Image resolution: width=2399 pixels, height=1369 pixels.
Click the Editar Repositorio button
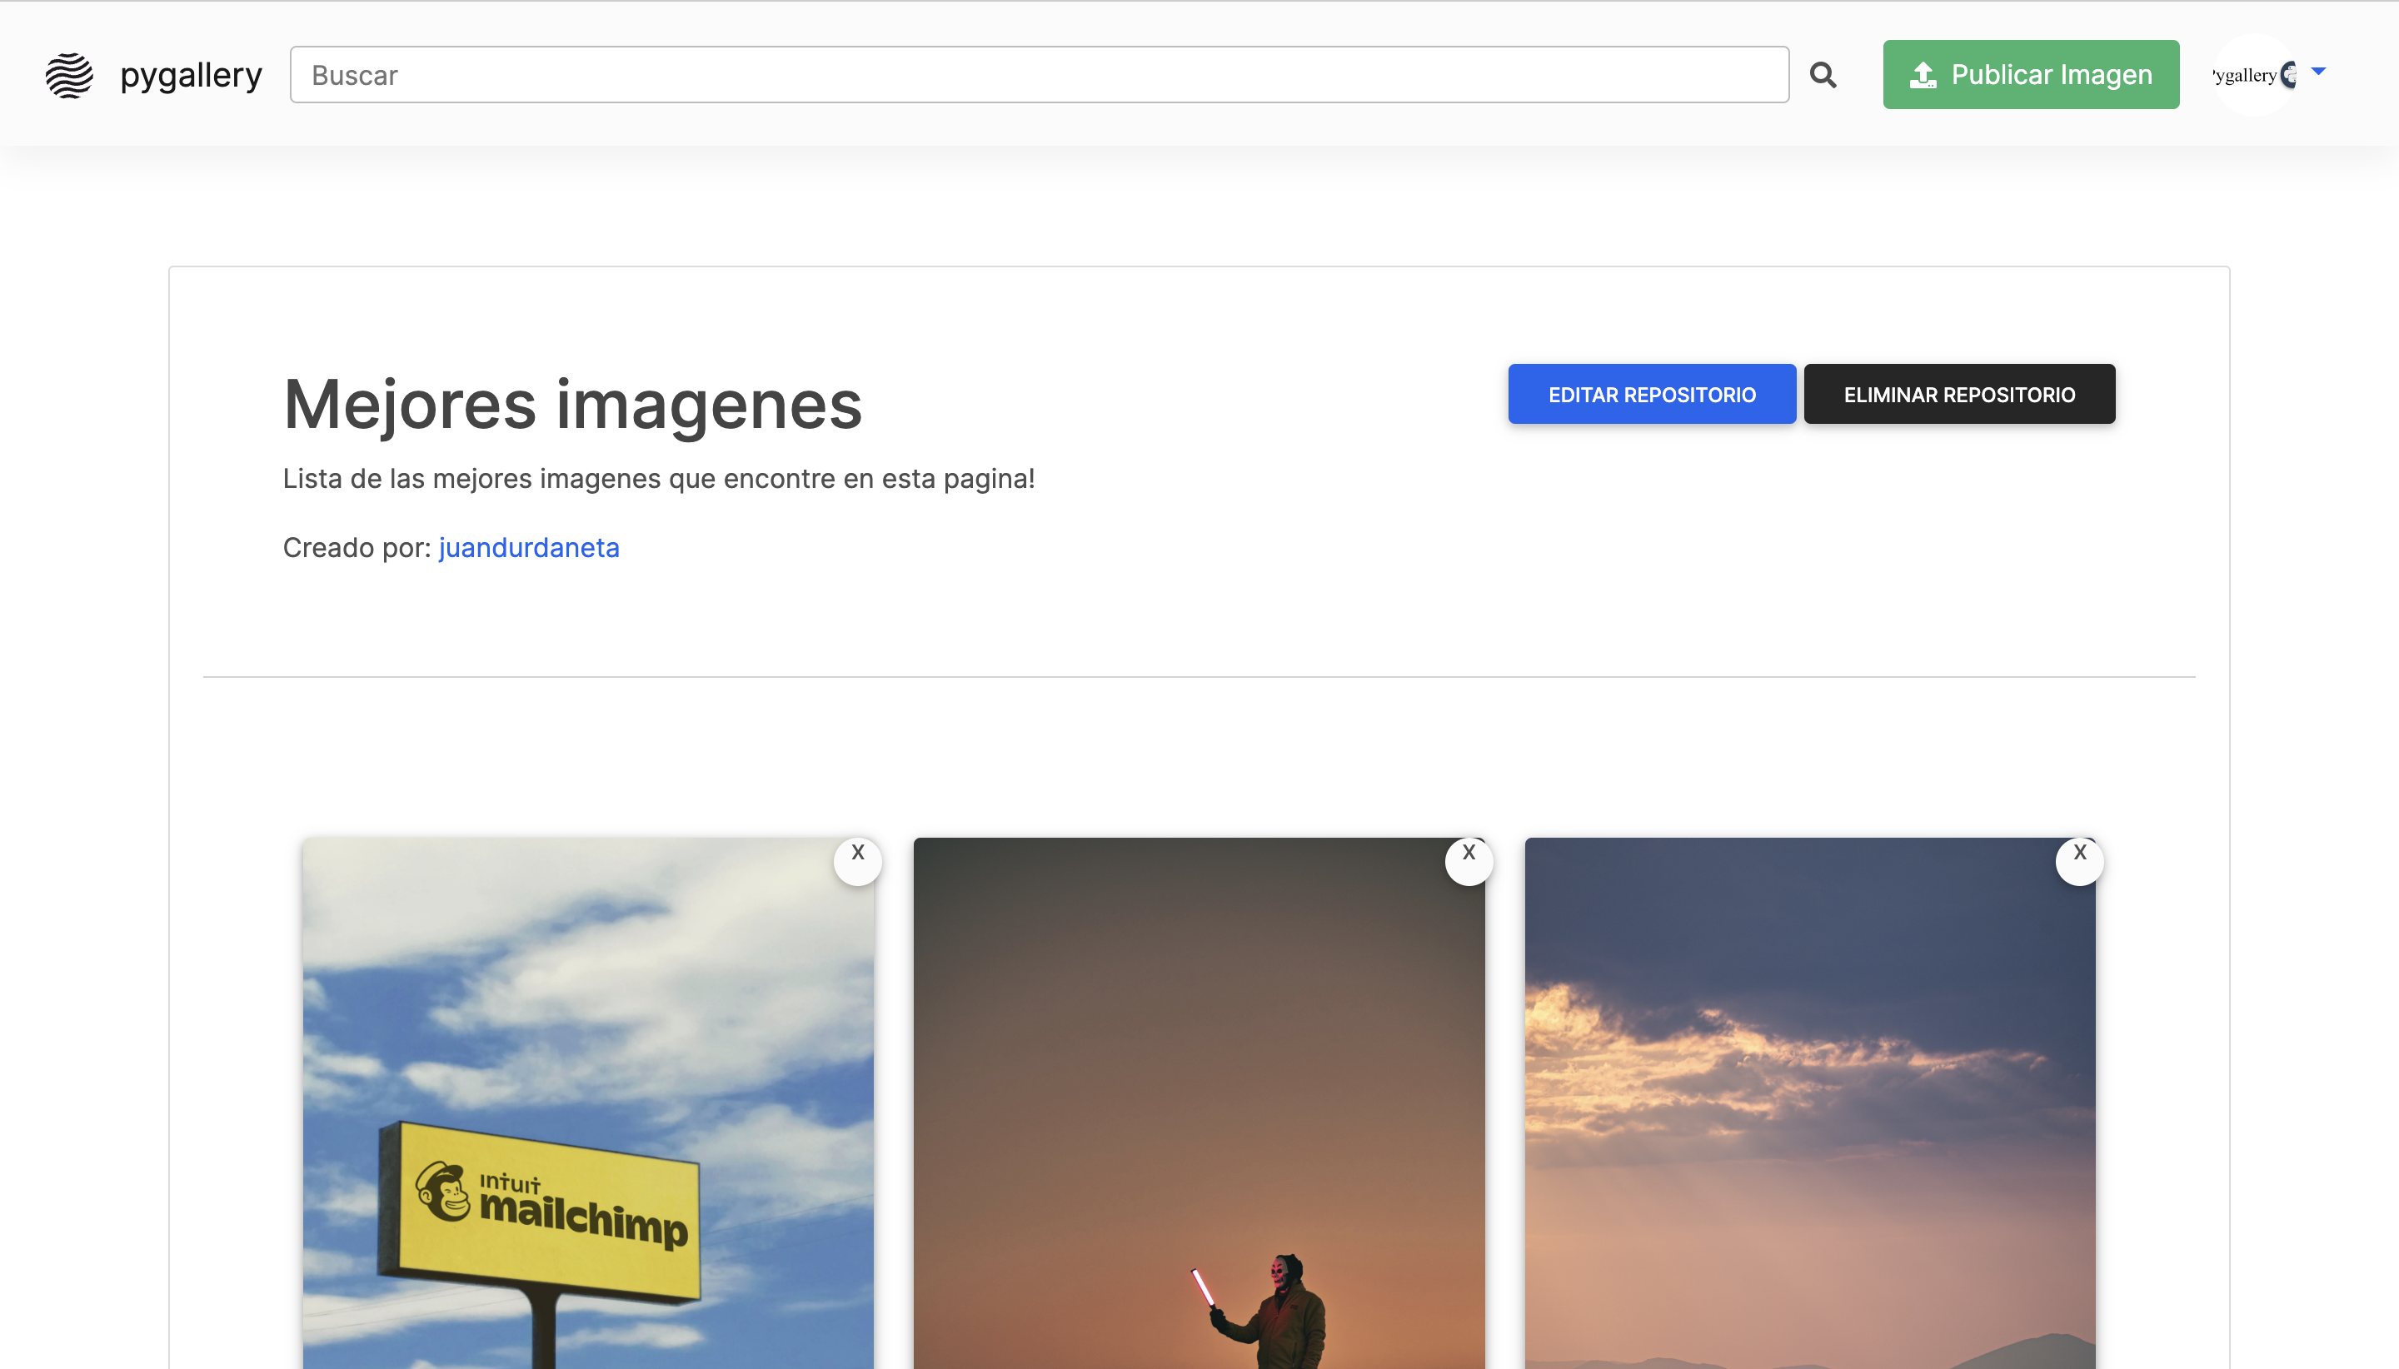coord(1651,394)
